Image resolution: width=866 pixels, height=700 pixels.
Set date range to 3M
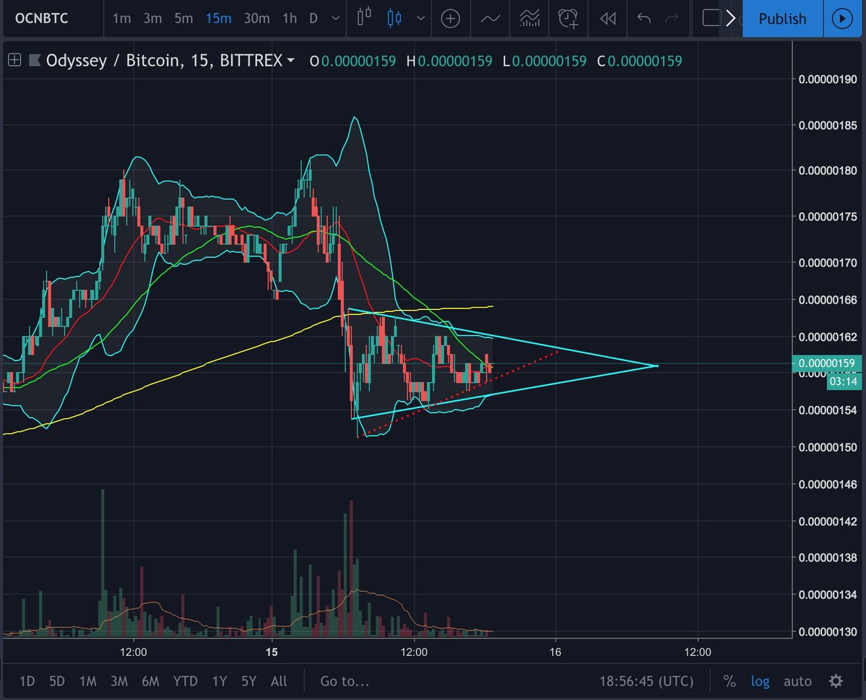[x=119, y=681]
